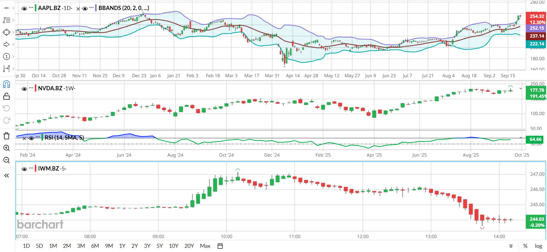Click AAPL.BZ green color swatch
547x252 pixels.
36,8
